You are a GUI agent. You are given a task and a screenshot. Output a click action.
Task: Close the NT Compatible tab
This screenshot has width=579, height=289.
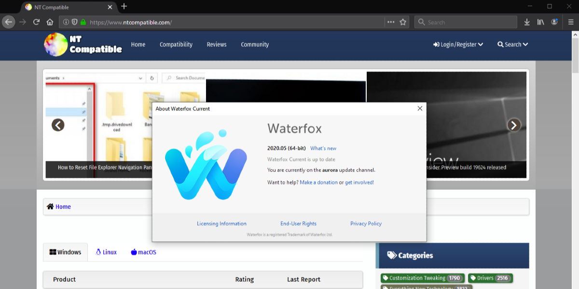tap(110, 7)
